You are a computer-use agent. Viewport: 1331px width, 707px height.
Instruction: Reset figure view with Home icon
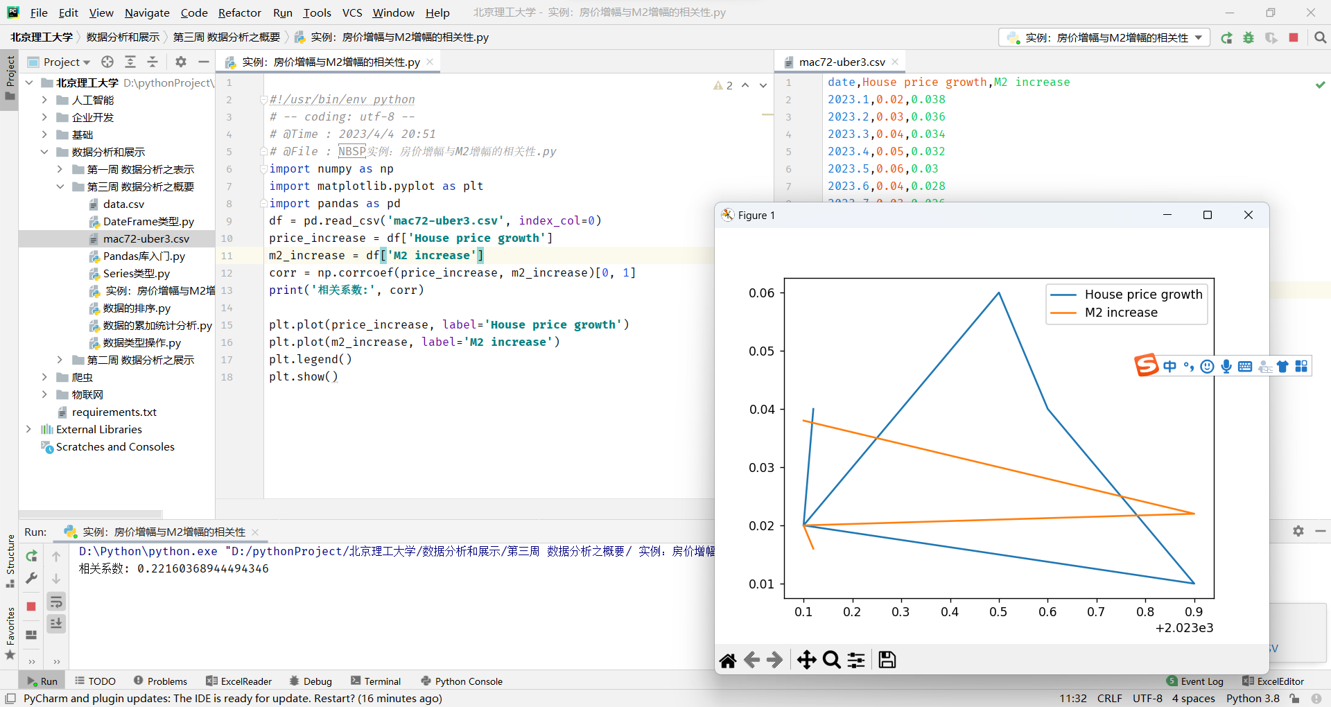[x=728, y=660]
